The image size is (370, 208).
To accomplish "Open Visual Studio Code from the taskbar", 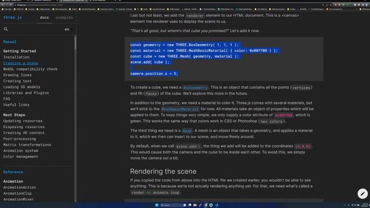I will pos(216,205).
